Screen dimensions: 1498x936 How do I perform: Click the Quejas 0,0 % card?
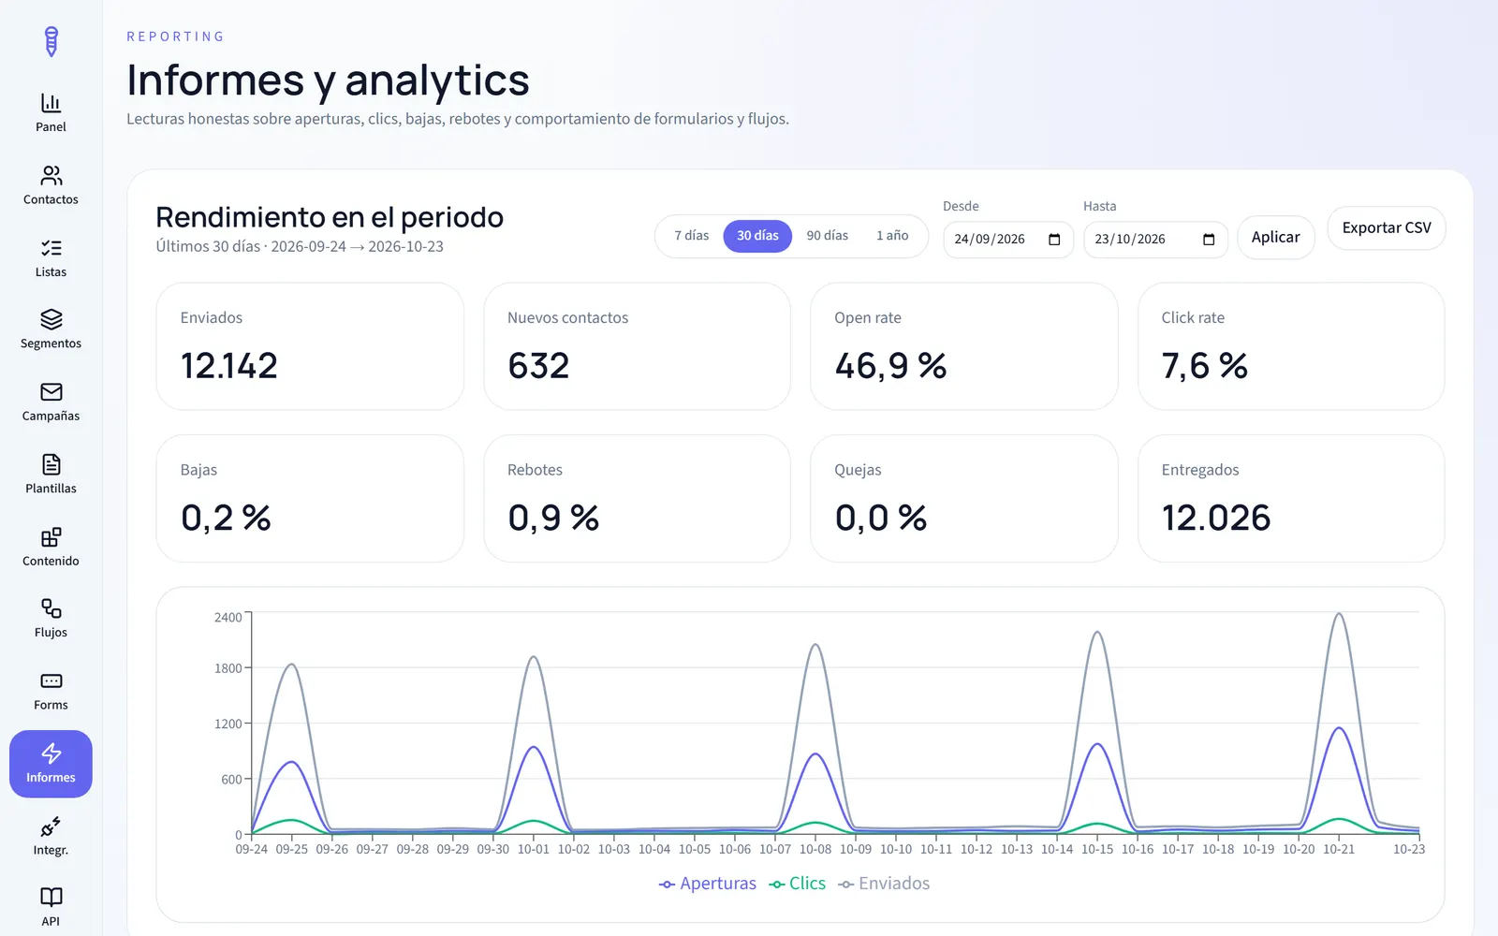(x=963, y=498)
